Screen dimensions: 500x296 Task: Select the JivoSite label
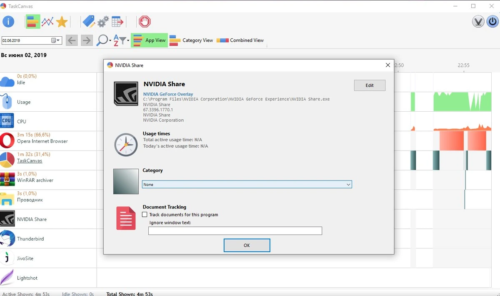pos(25,258)
